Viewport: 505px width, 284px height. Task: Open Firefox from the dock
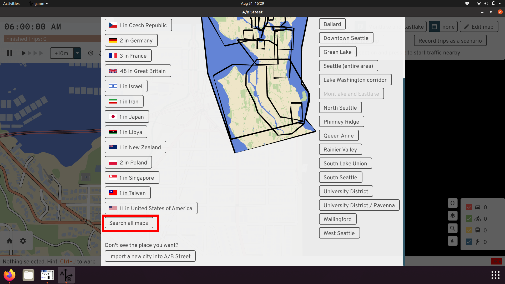[x=9, y=275]
